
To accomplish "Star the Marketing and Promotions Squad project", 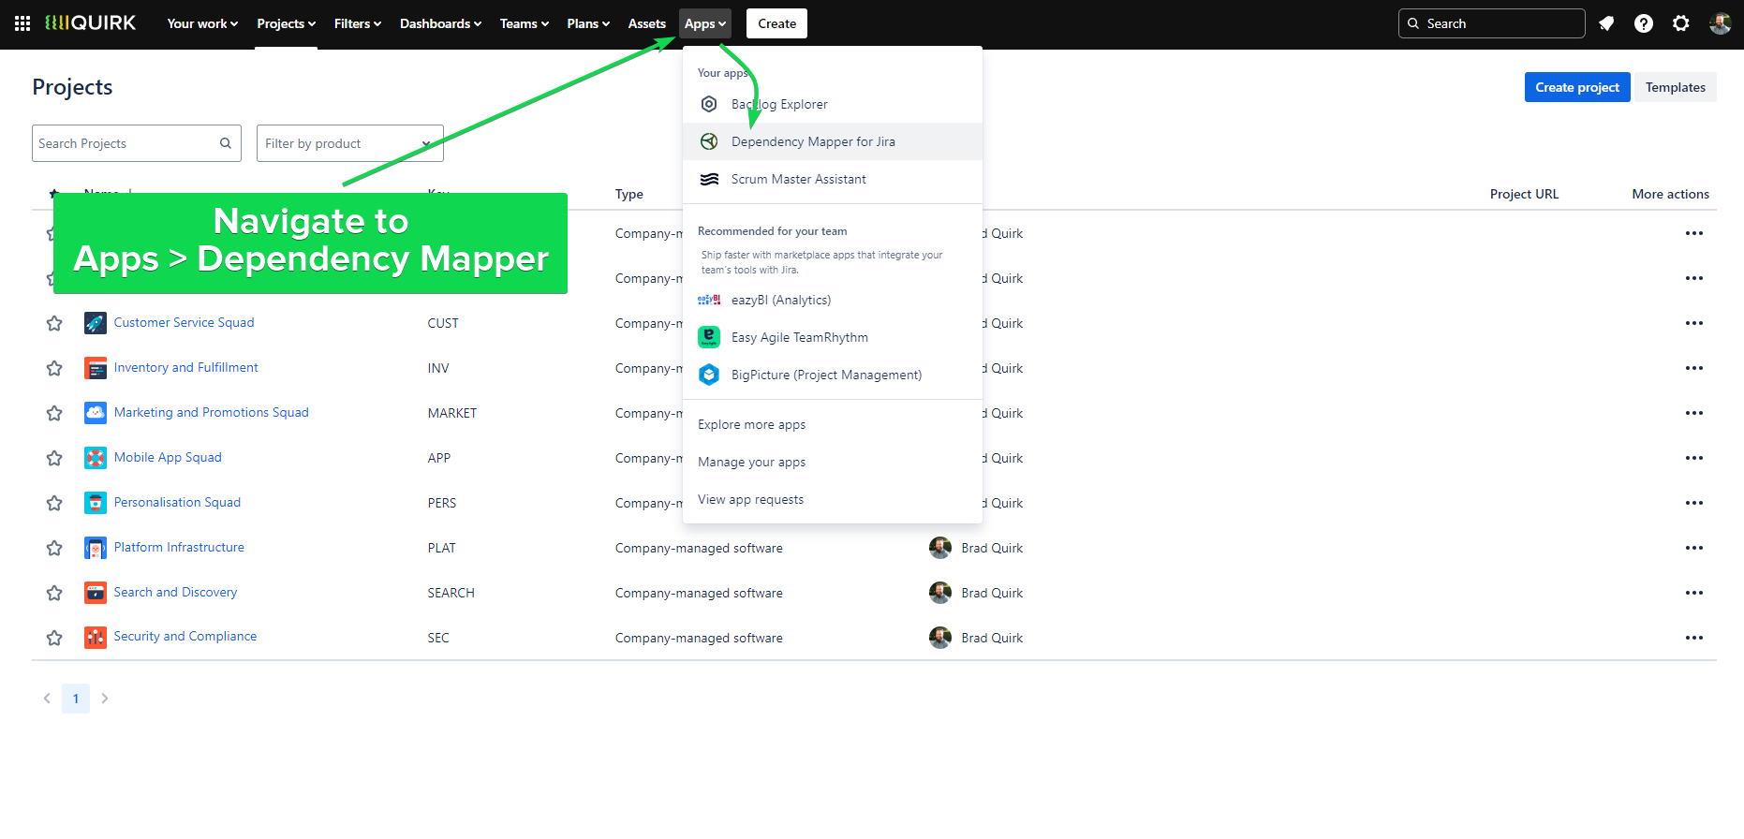I will [54, 413].
